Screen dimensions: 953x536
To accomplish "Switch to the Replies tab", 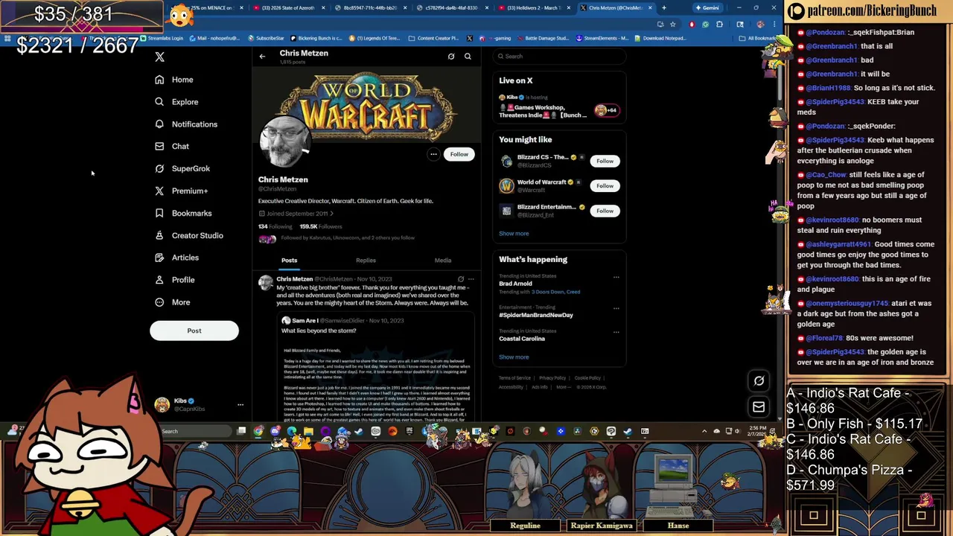I will pyautogui.click(x=366, y=261).
